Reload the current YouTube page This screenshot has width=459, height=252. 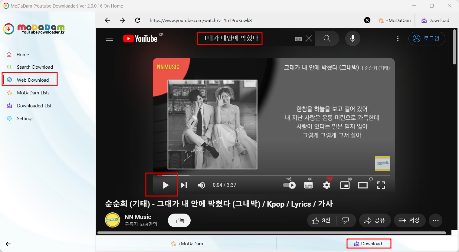pos(138,20)
